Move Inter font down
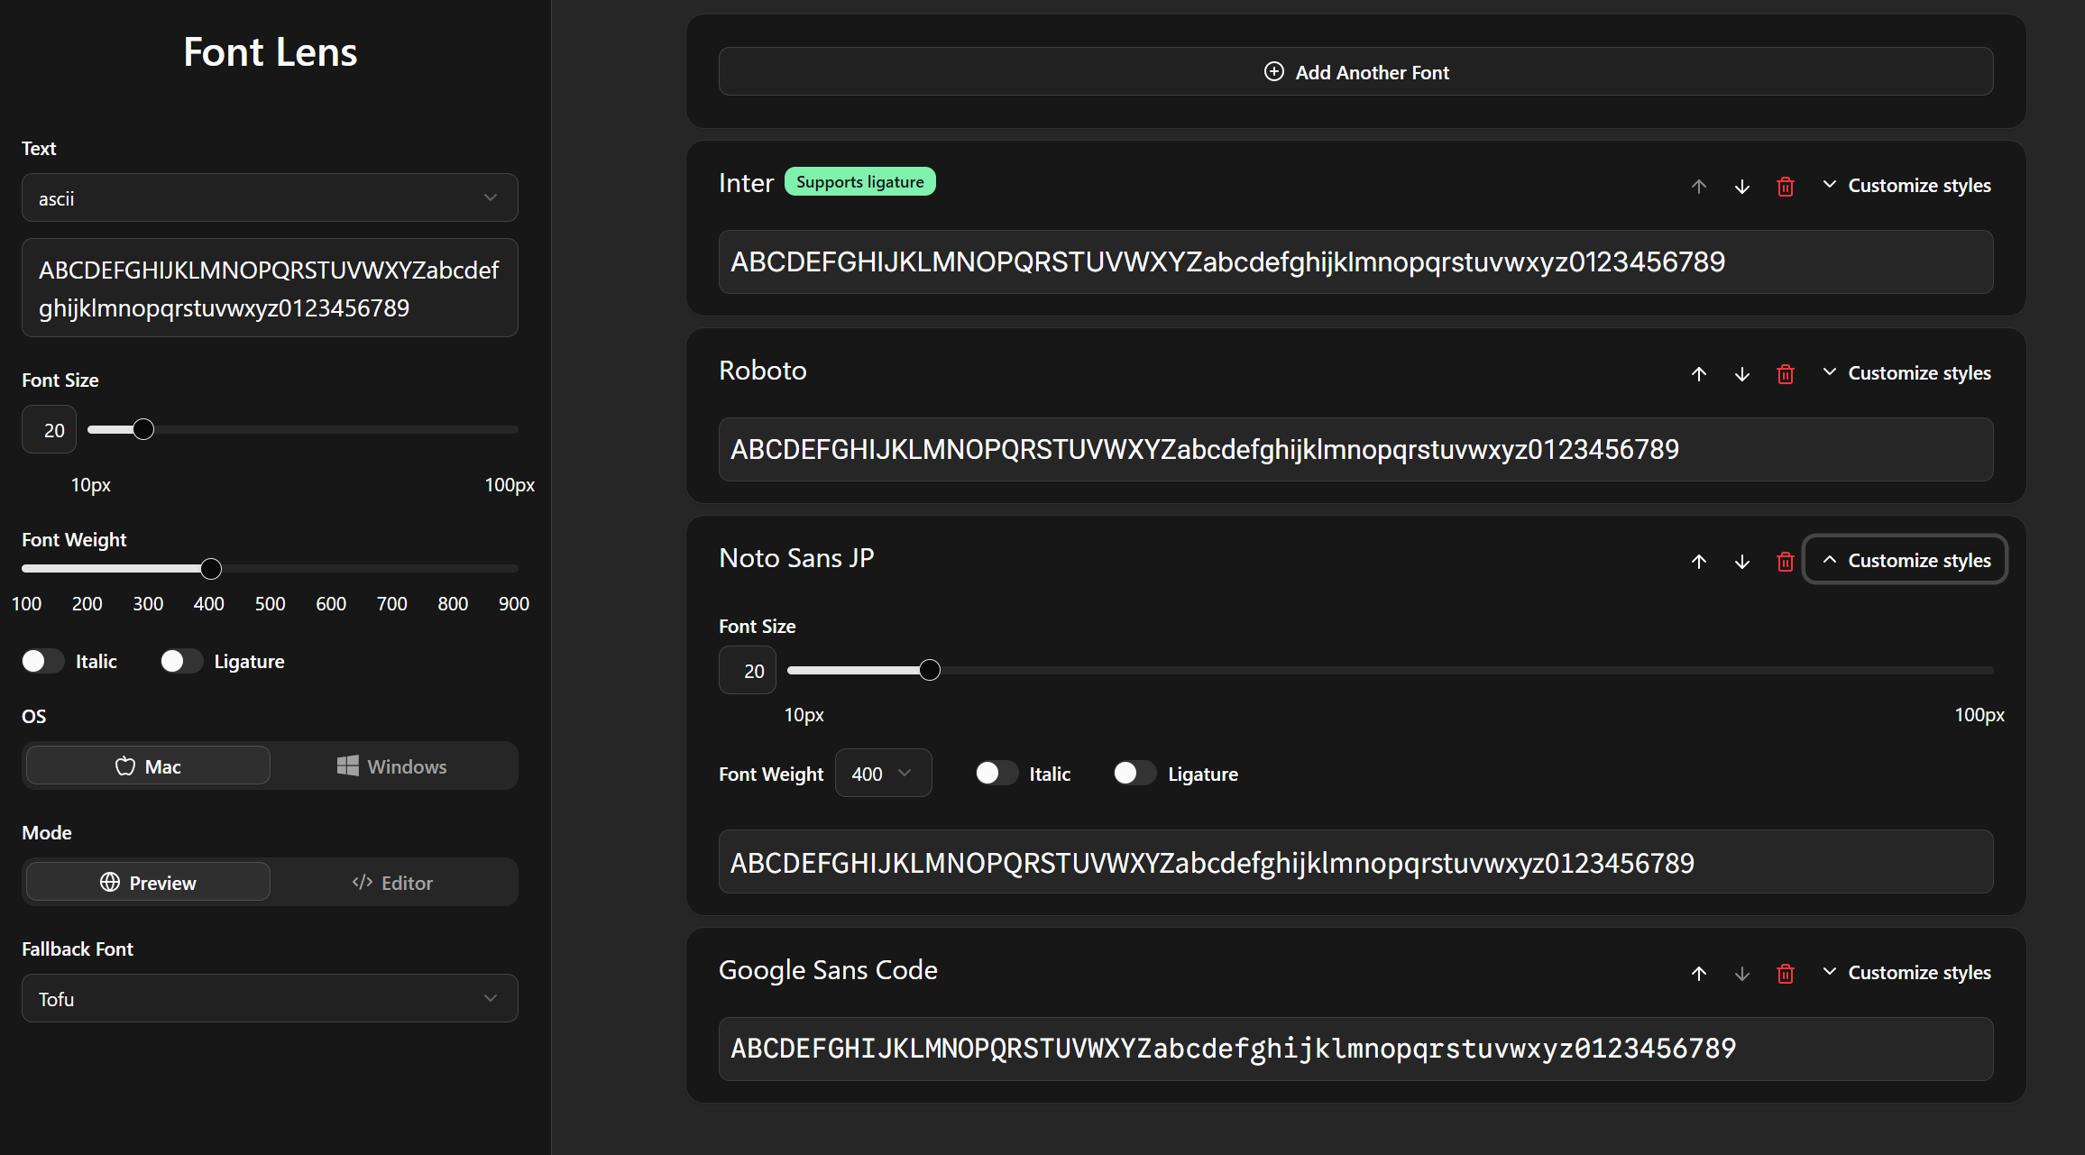The height and width of the screenshot is (1155, 2085). tap(1742, 187)
